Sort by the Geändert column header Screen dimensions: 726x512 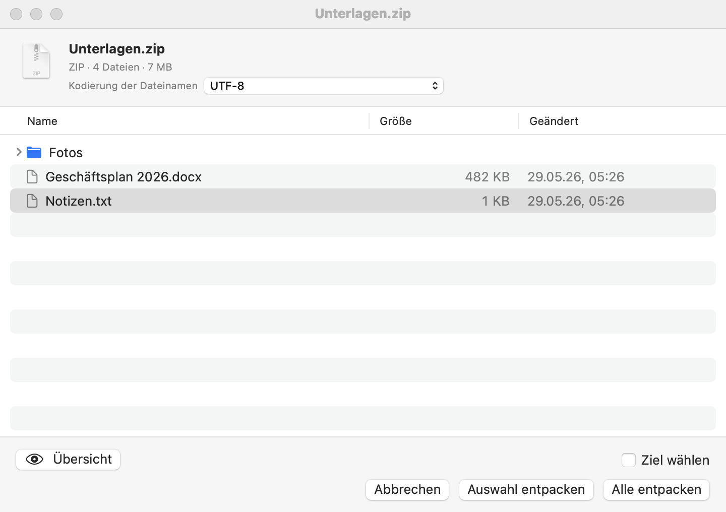coord(554,121)
